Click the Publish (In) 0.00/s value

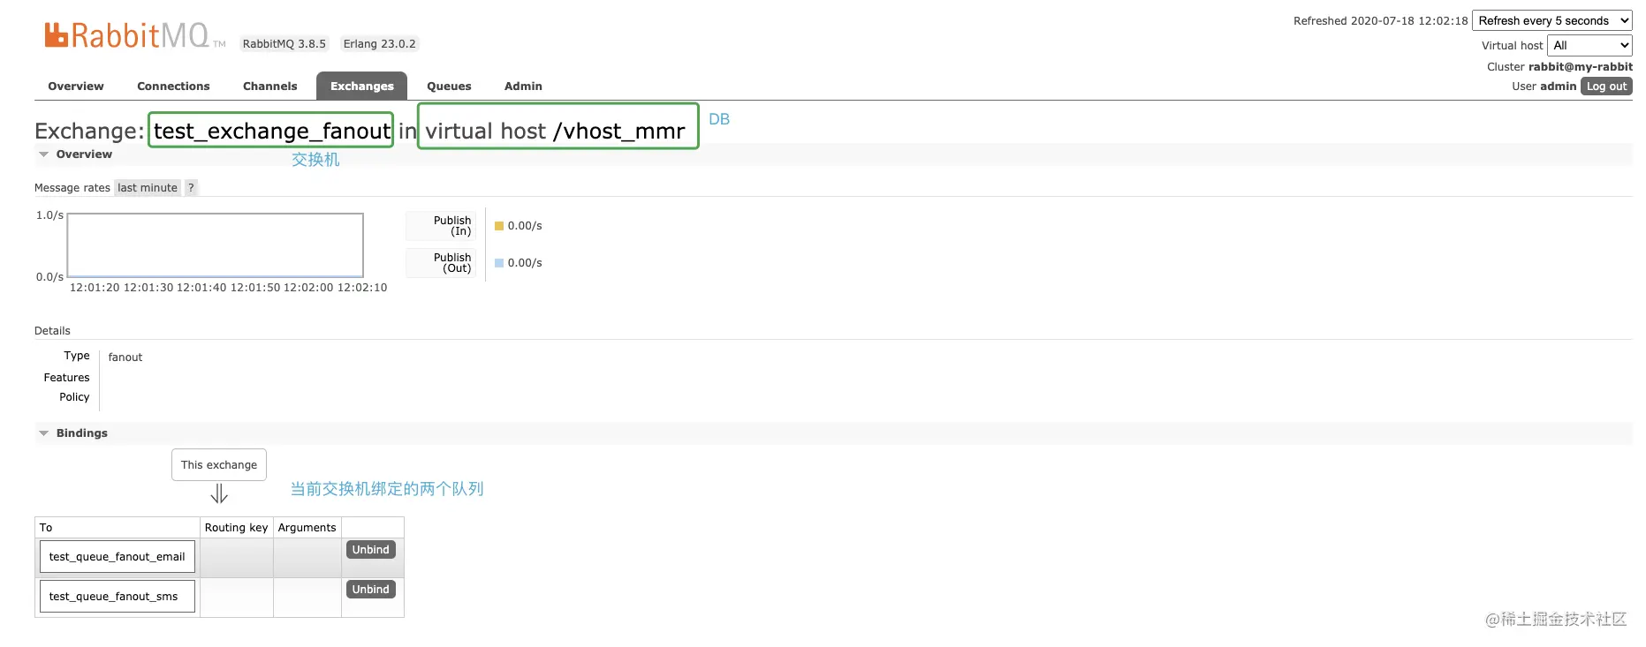click(525, 226)
